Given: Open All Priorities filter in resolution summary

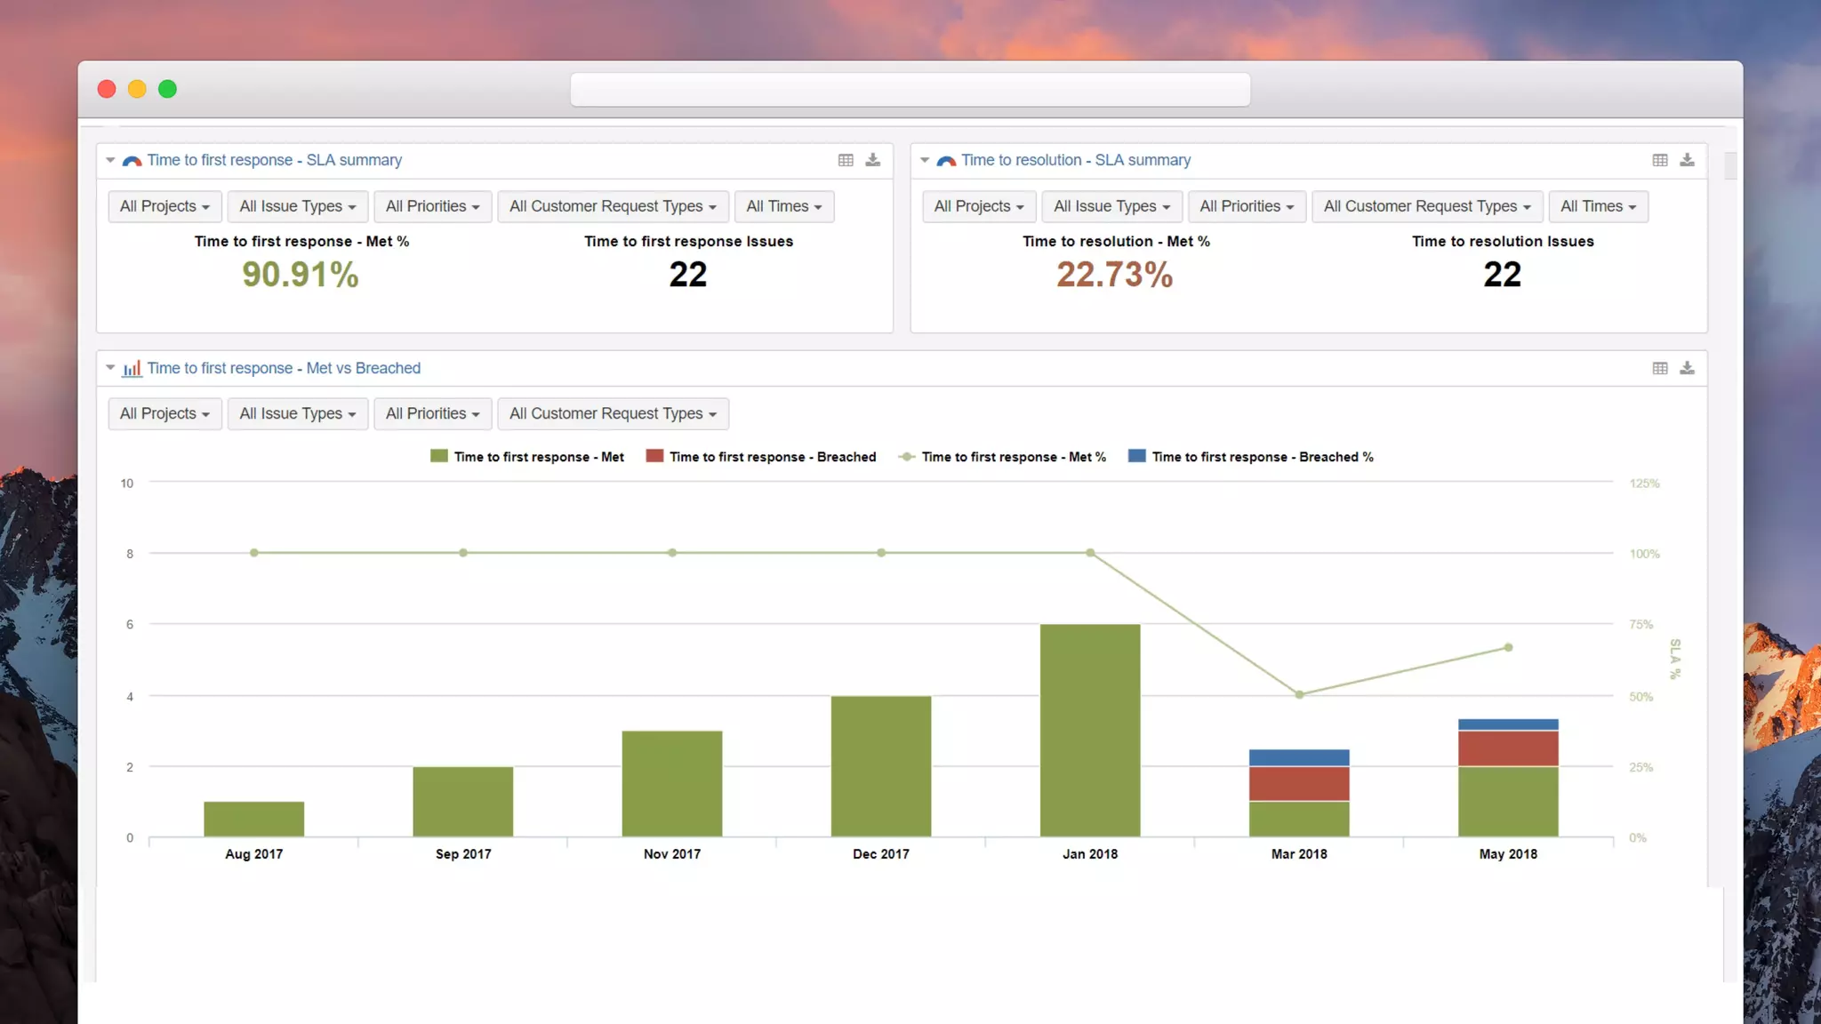Looking at the screenshot, I should click(x=1247, y=206).
